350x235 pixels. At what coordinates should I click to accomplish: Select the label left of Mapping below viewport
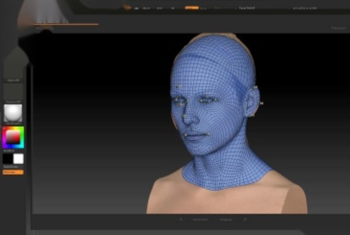click(x=200, y=220)
